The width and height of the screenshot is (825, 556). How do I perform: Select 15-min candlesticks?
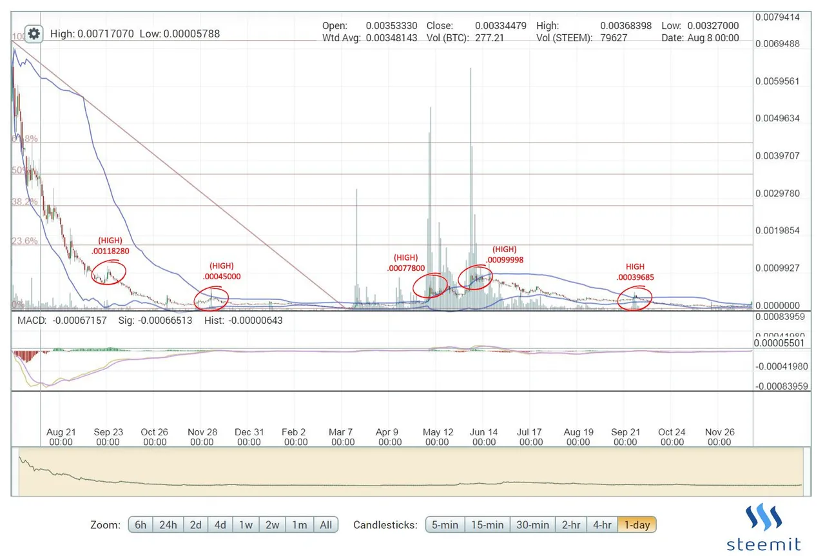486,525
